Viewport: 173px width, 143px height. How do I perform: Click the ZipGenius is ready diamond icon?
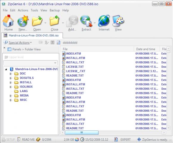pyautogui.click(x=139, y=139)
